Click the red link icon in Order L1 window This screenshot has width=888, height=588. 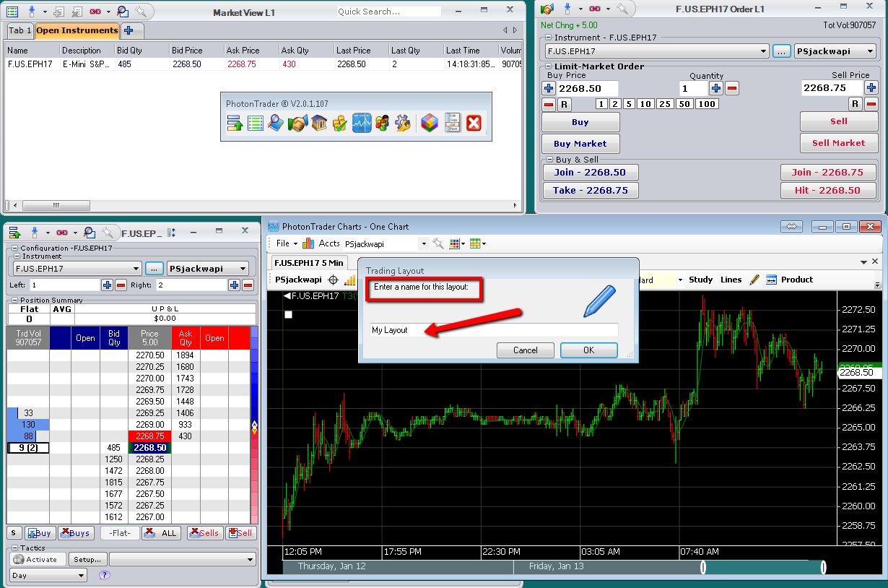tap(595, 9)
